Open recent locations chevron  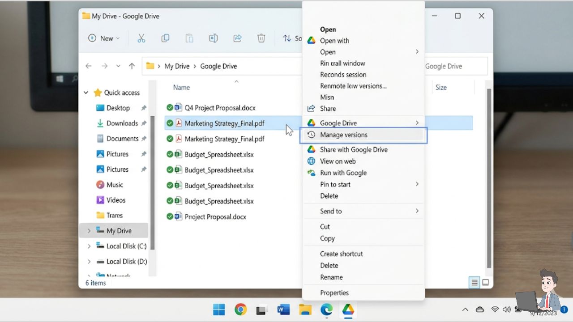[118, 66]
